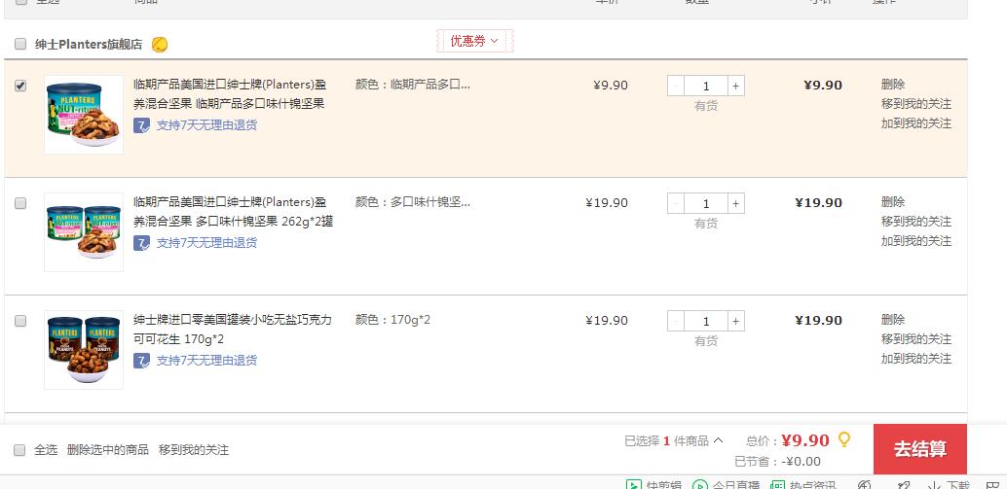1007x489 pixels.
Task: Click 去结算 to check out
Action: coord(919,448)
